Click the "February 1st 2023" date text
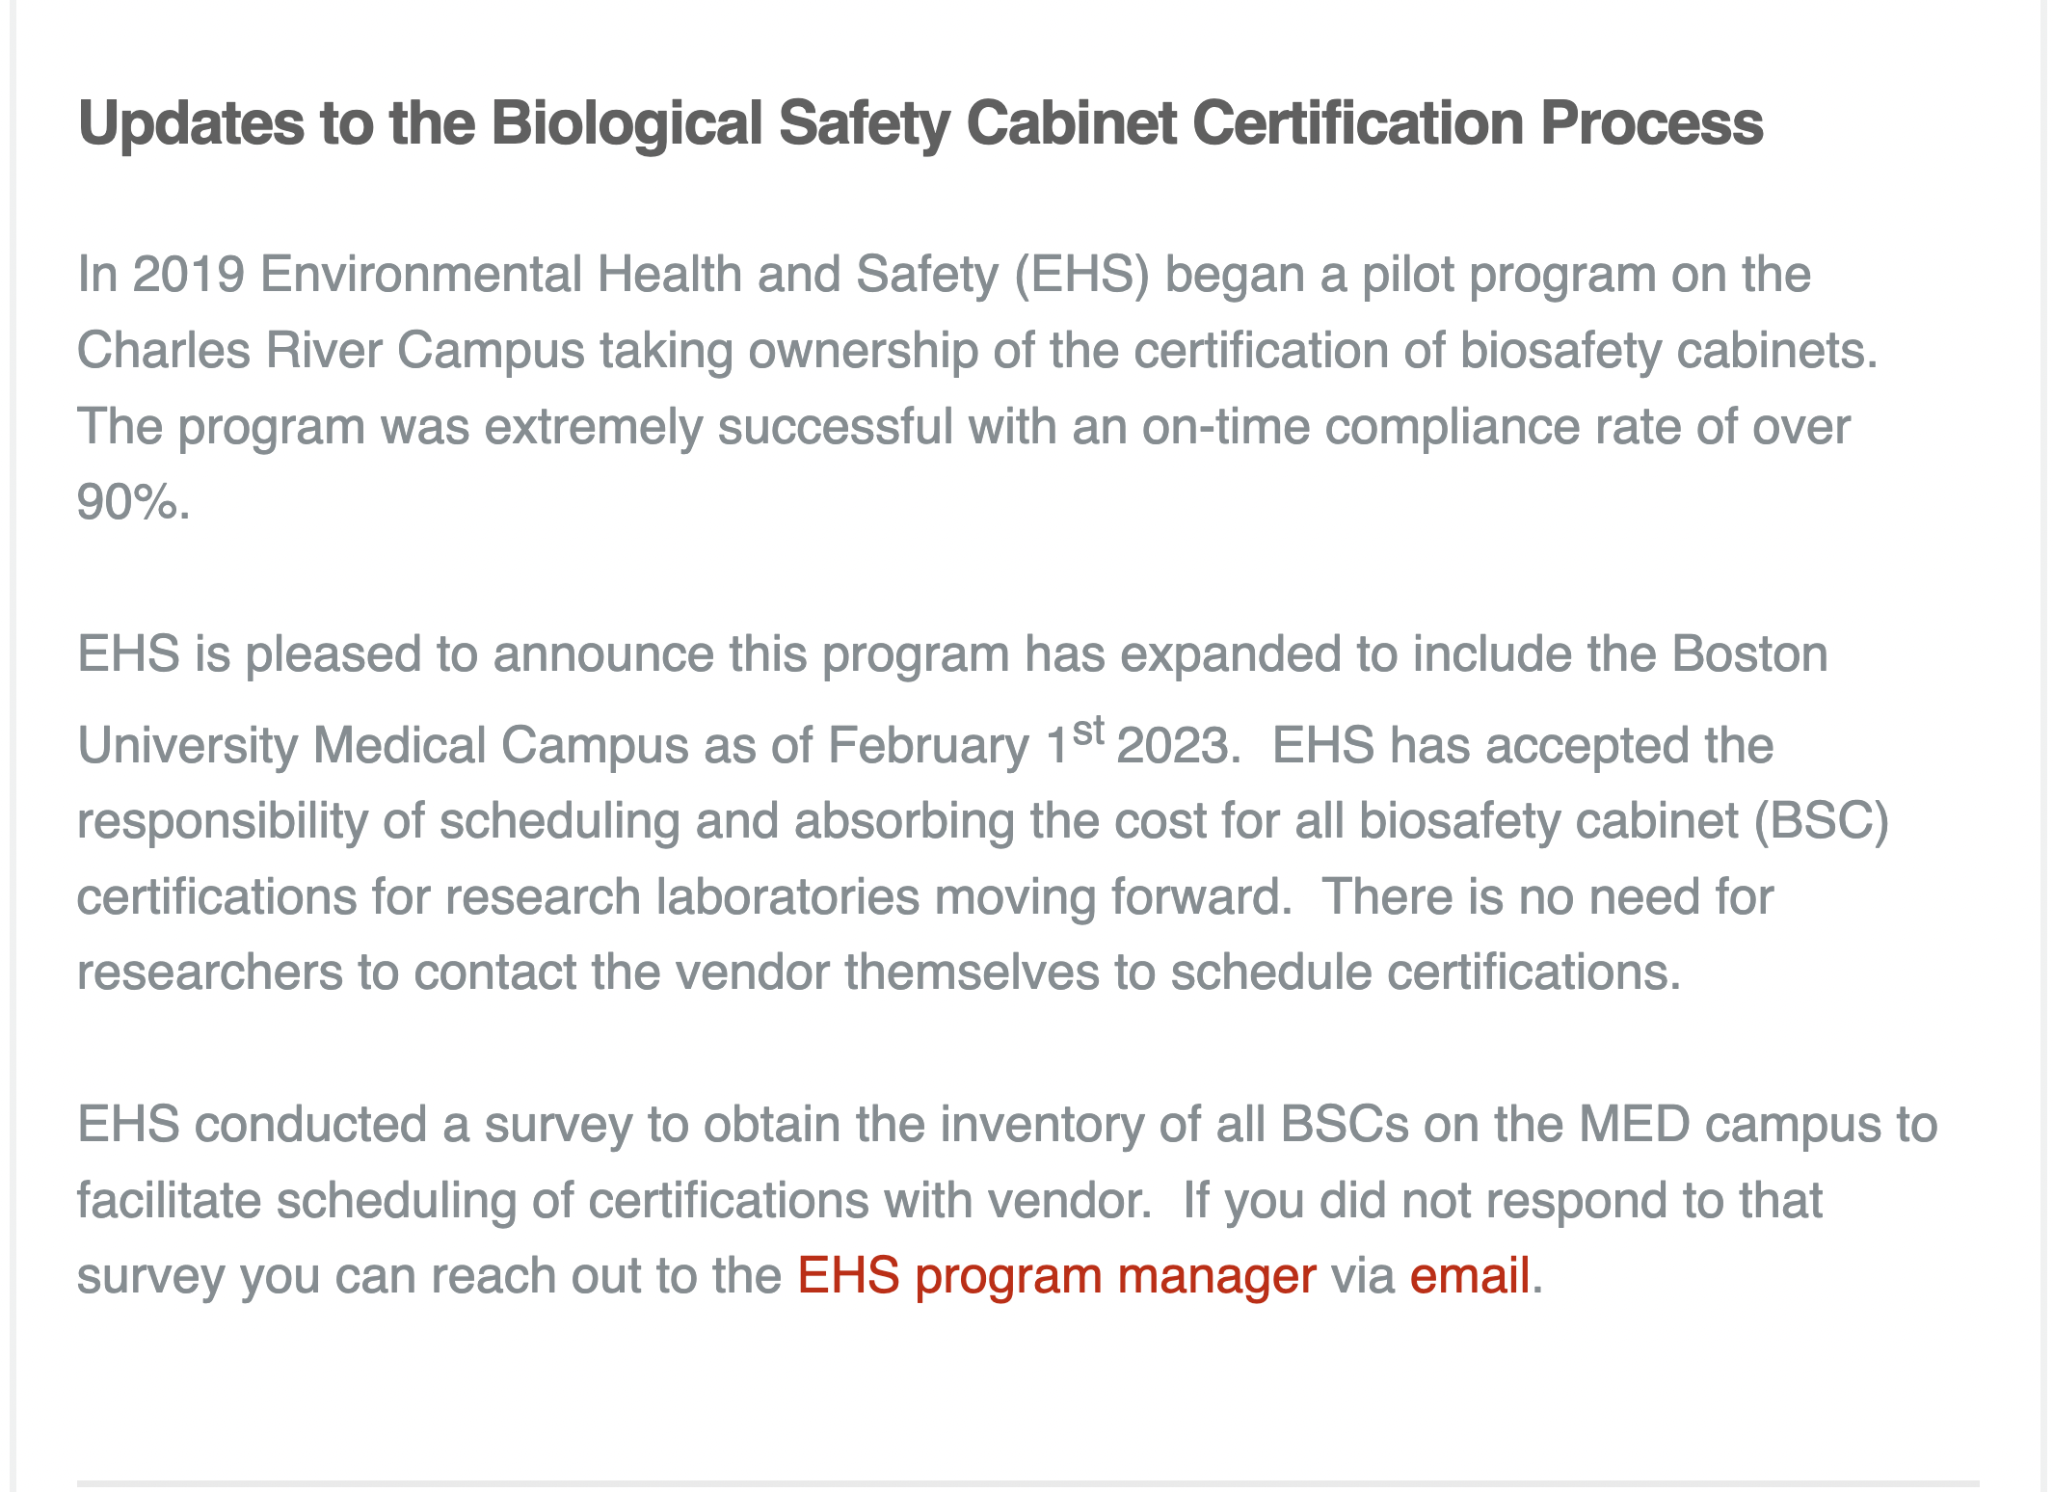 (x=1029, y=746)
